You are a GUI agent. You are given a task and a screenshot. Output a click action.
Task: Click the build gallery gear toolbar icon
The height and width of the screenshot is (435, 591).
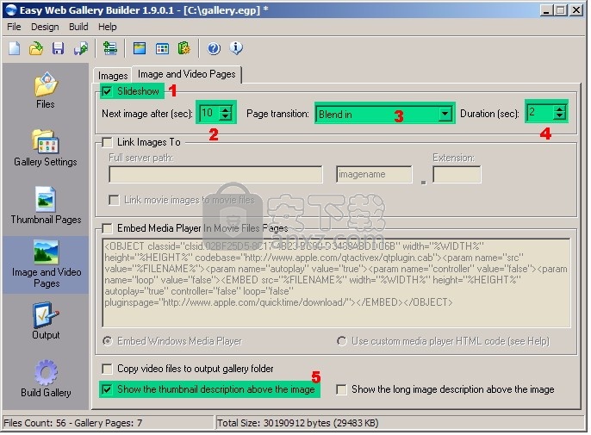184,48
